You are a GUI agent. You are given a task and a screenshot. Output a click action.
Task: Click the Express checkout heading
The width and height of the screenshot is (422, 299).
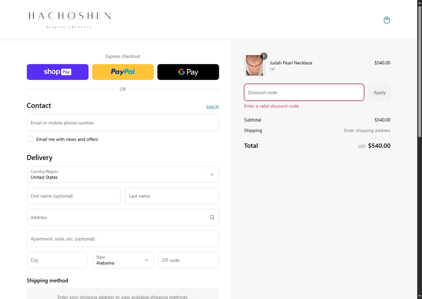click(123, 56)
